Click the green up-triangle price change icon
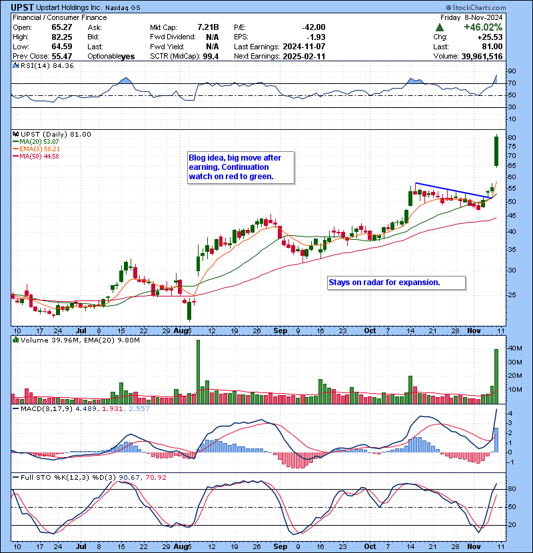This screenshot has height=553, width=533. [440, 27]
